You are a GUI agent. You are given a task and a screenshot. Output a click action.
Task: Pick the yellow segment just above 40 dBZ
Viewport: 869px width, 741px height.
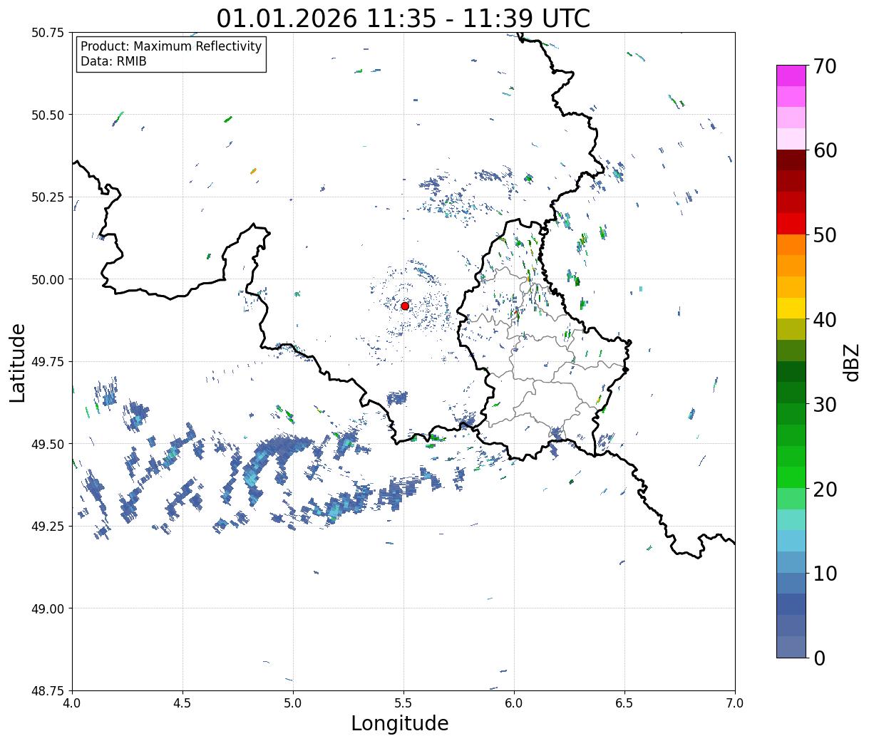791,308
